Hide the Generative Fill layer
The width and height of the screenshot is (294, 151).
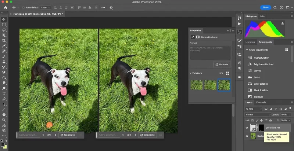[247, 128]
